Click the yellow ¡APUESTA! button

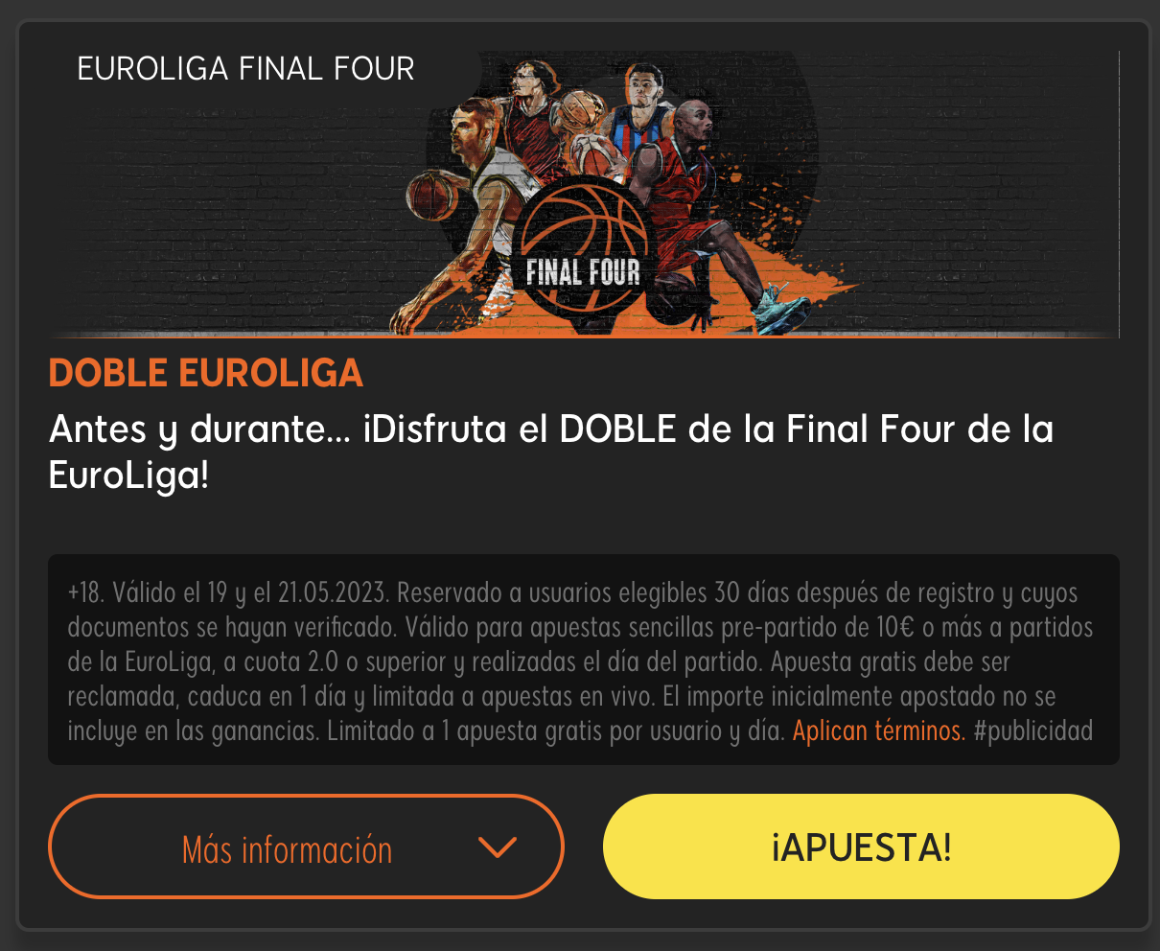pos(861,847)
